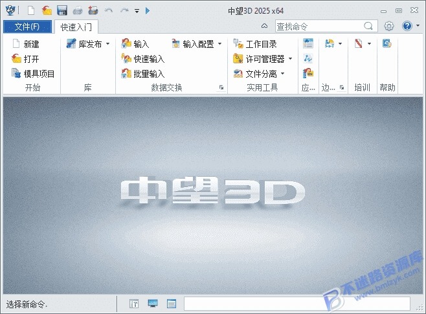
Task: Click 输入配置 import settings
Action: pos(193,44)
